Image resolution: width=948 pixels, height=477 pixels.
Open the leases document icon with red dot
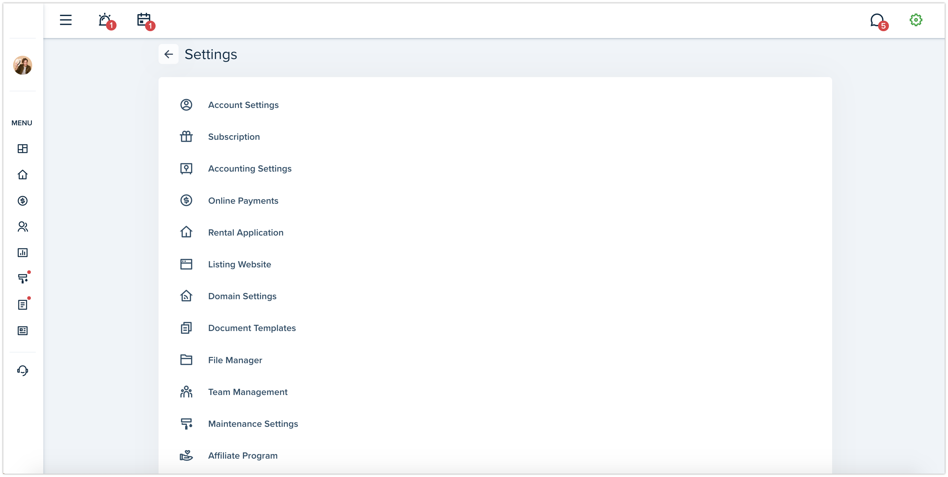click(23, 304)
